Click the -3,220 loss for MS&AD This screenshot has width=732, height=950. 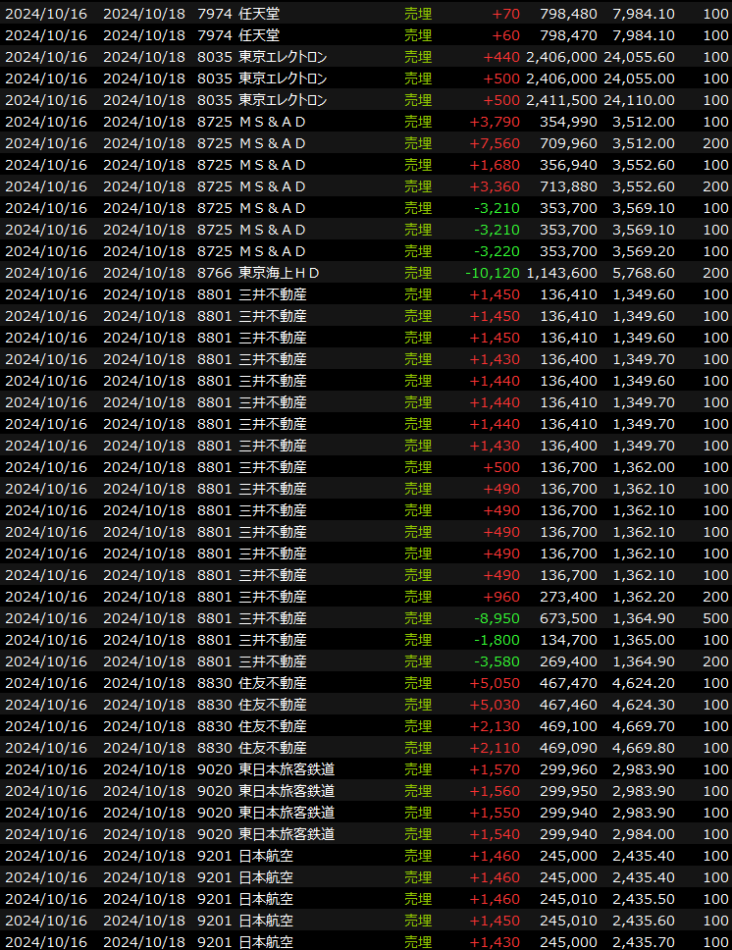(x=497, y=251)
